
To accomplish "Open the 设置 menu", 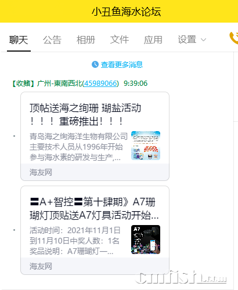I will click(x=187, y=40).
